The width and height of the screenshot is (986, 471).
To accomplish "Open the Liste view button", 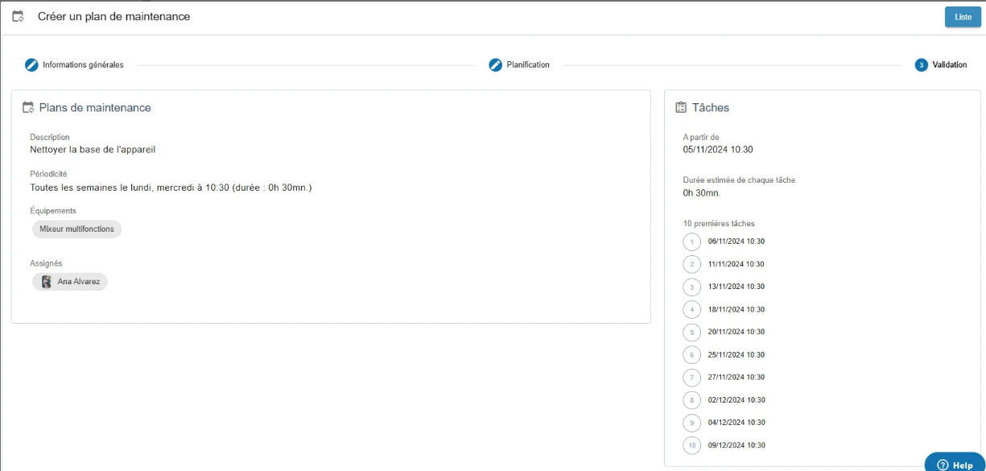I will (x=963, y=17).
